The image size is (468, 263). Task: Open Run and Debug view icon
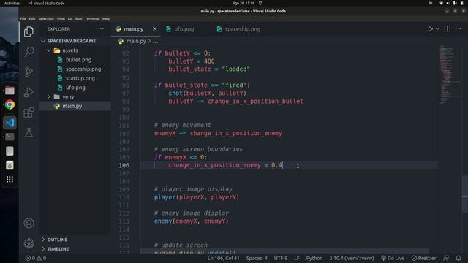29,92
